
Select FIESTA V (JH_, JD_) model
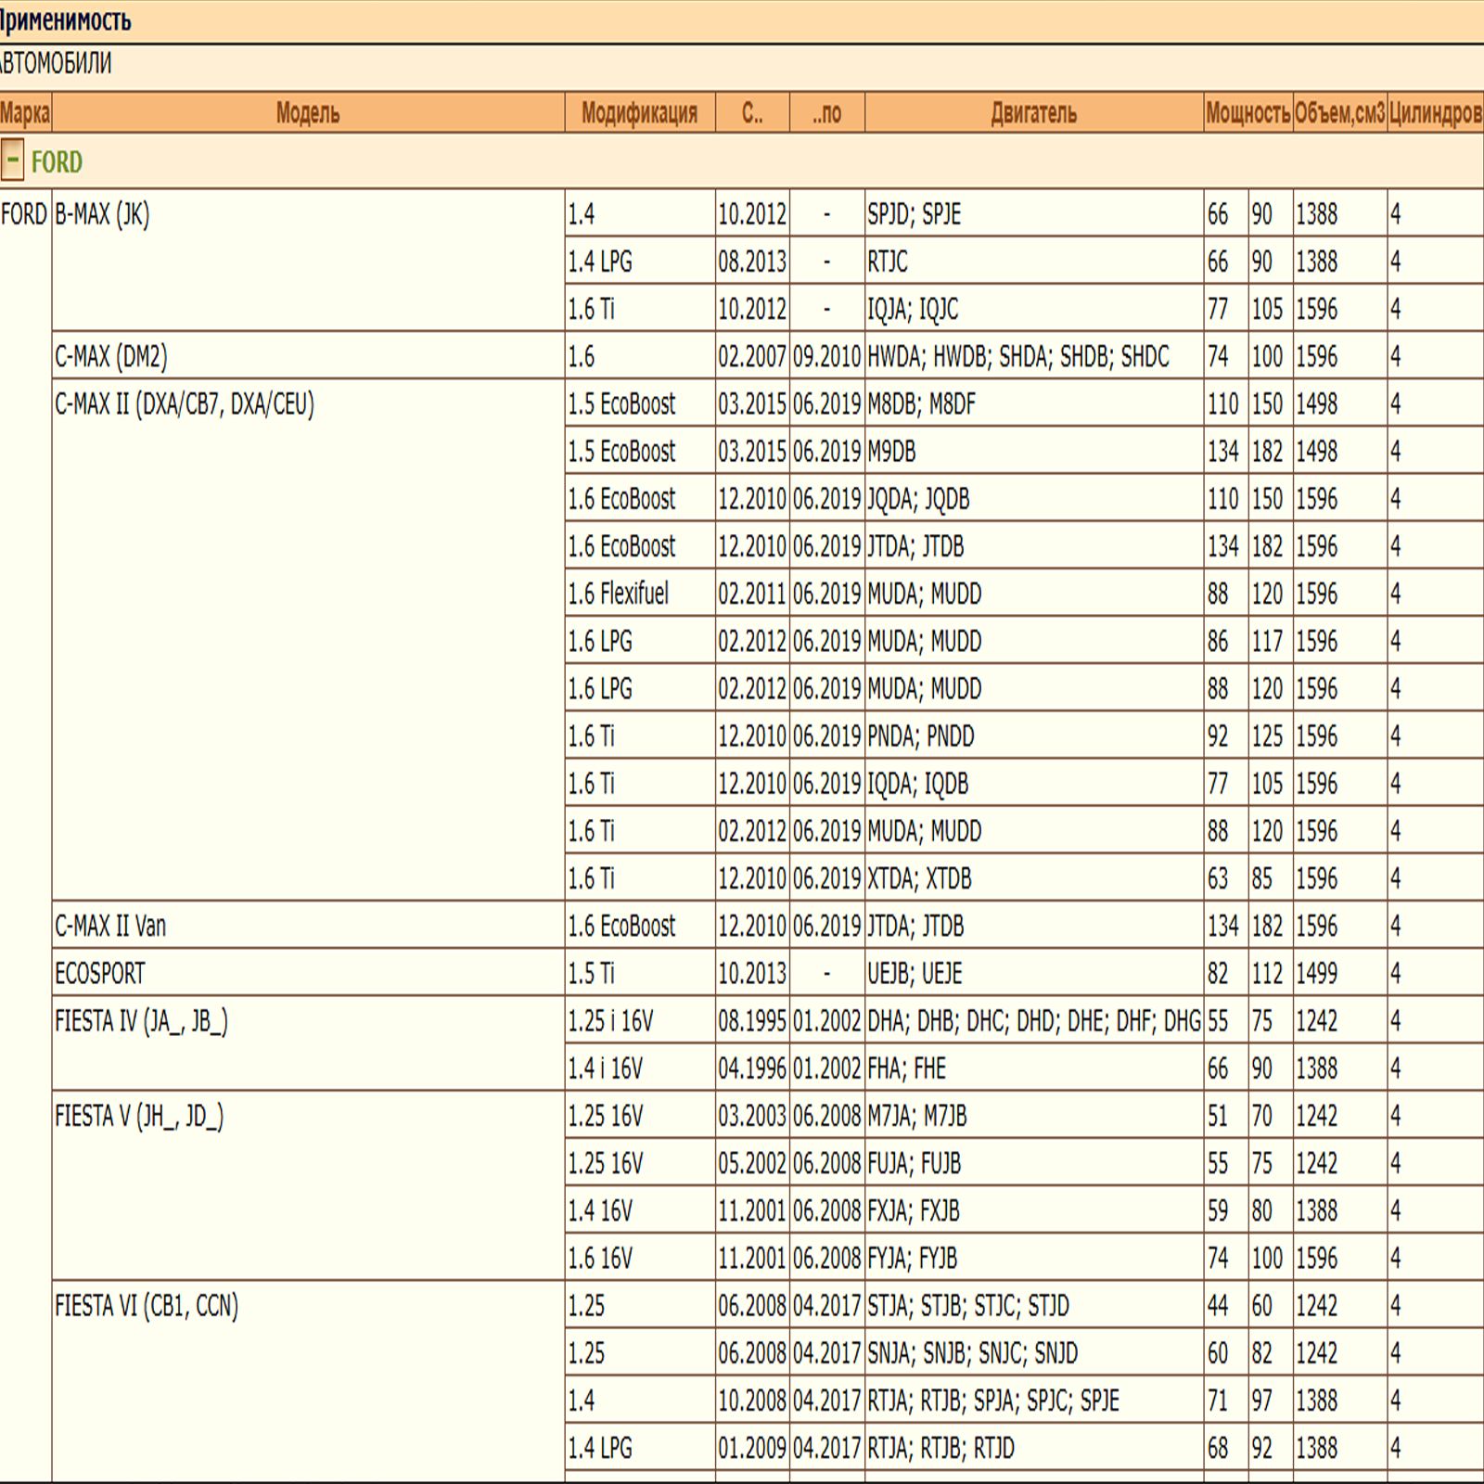139,1116
